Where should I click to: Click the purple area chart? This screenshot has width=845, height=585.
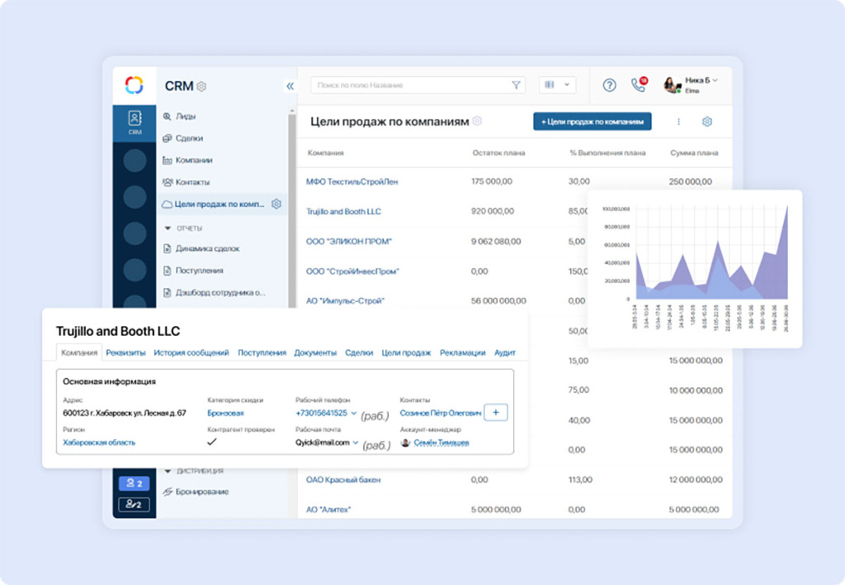(705, 264)
